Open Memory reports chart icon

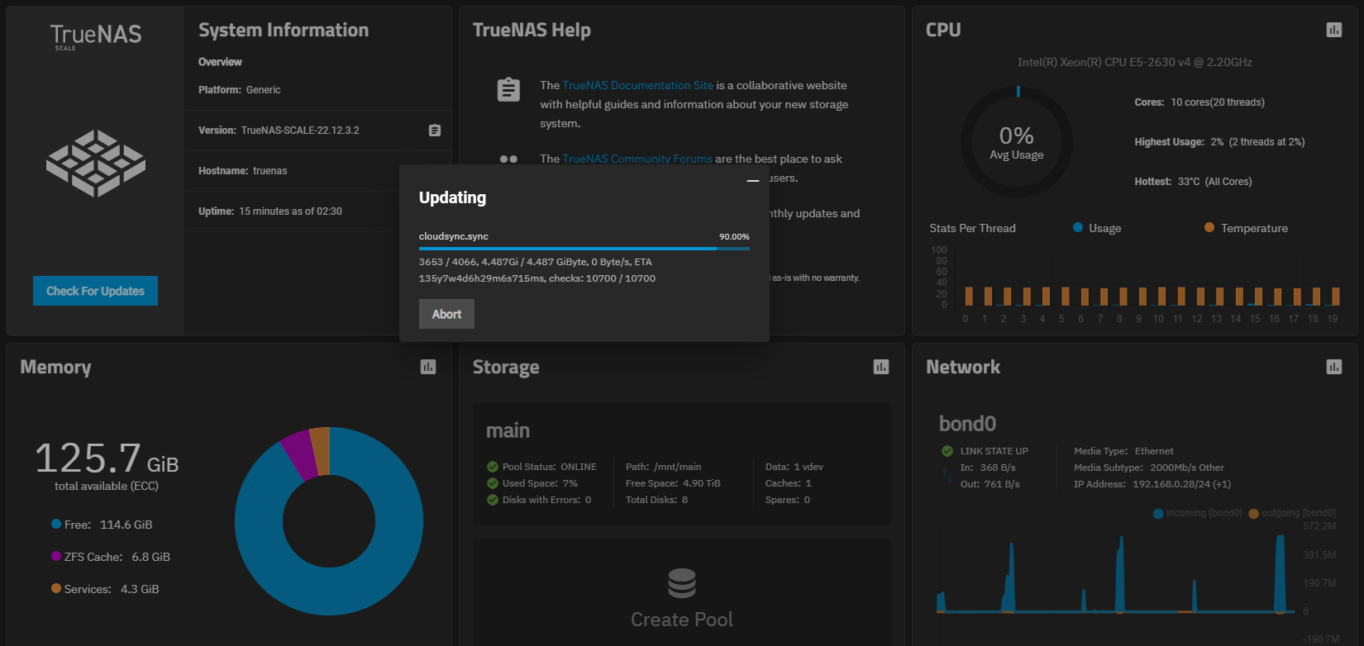tap(427, 367)
